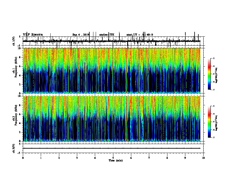The width and height of the screenshot is (229, 177).
Task: Click the "ch.1(V)" waveform axis label
Action: tap(14, 41)
